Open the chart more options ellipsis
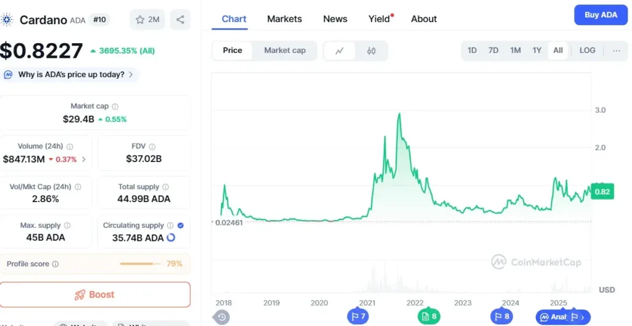The height and width of the screenshot is (326, 632). coord(617,51)
